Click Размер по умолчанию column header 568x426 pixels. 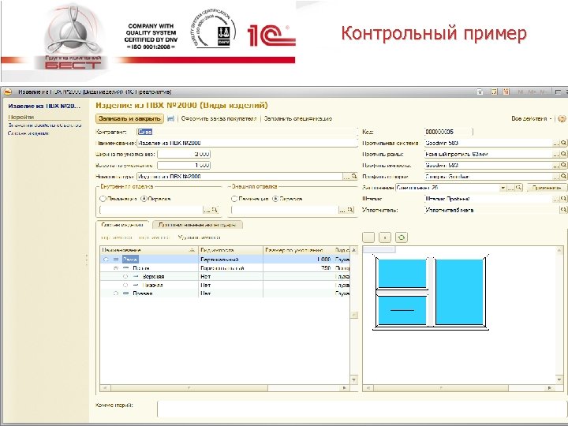click(298, 250)
